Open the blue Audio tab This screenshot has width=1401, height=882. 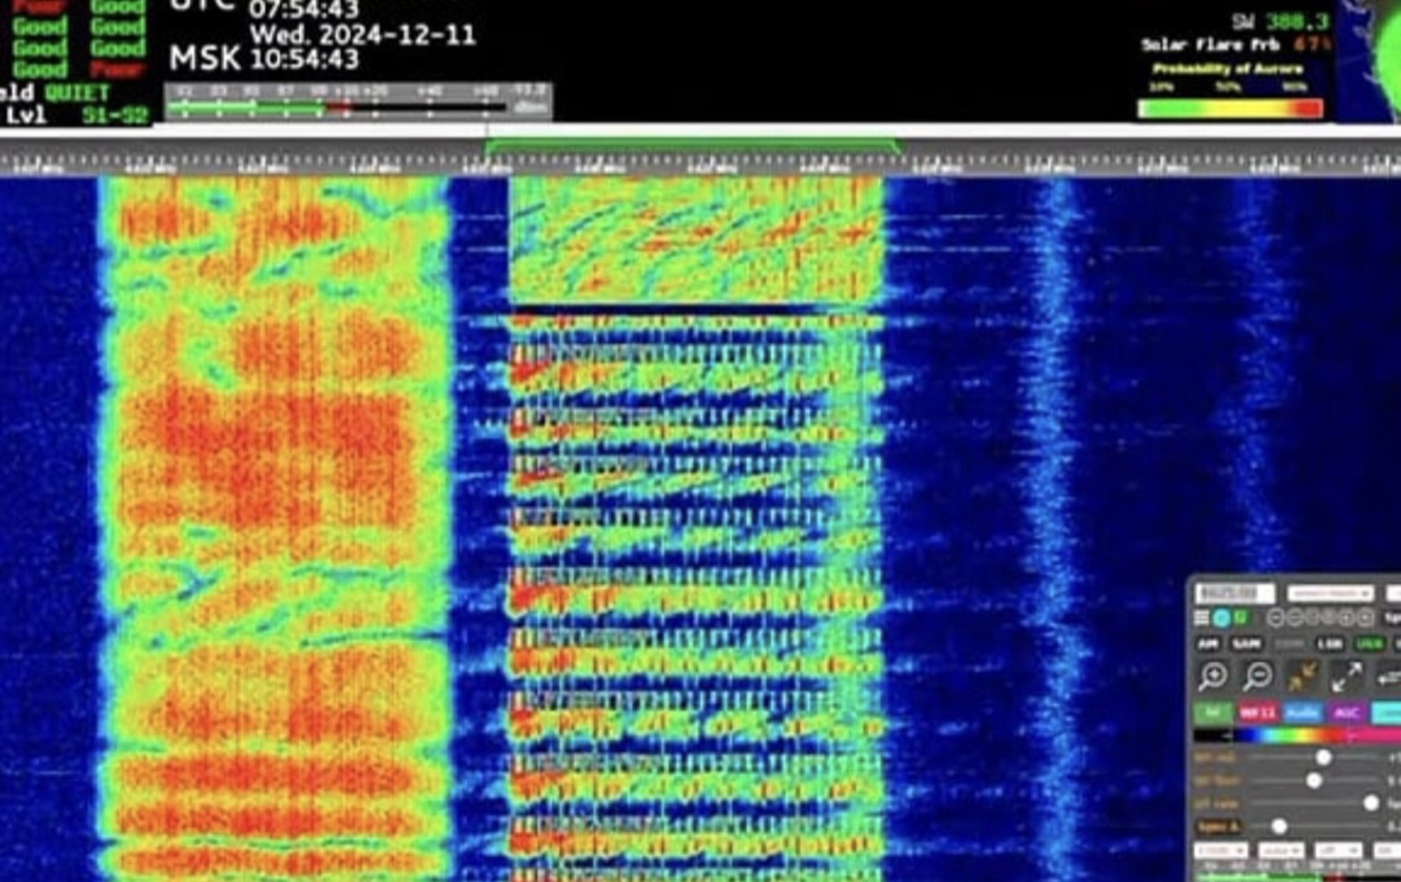point(1302,713)
